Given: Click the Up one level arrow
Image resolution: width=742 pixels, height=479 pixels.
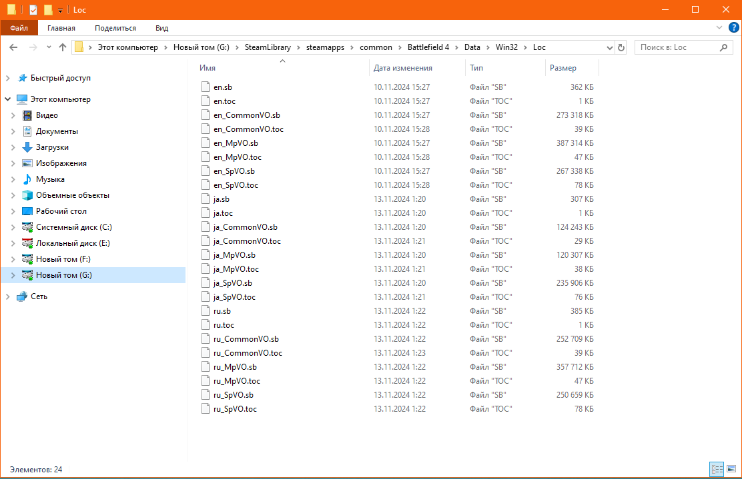Looking at the screenshot, I should (63, 47).
